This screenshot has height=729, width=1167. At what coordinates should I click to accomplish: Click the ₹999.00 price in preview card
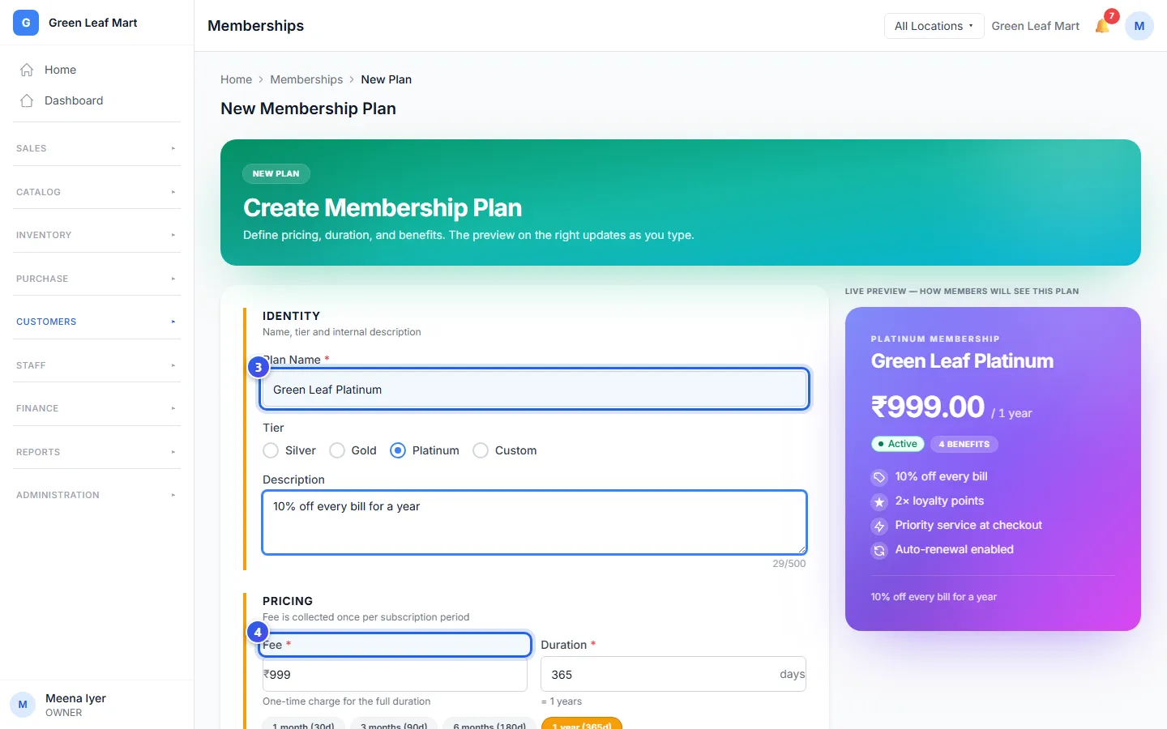(x=928, y=407)
